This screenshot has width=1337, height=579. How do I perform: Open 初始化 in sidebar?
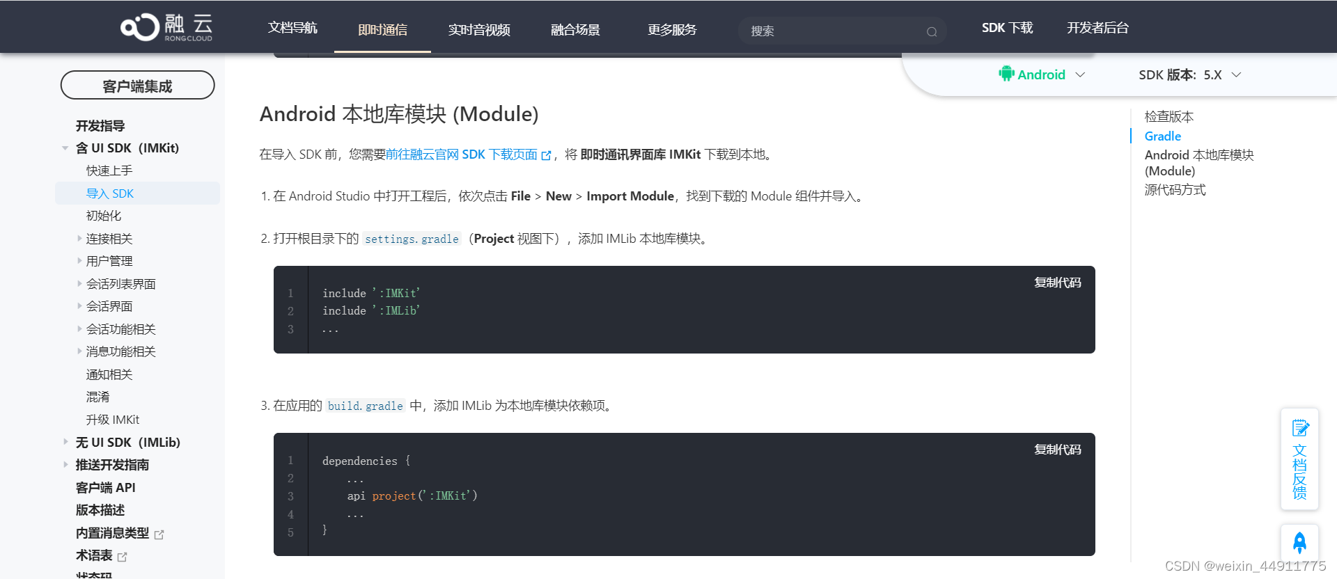[x=104, y=216]
